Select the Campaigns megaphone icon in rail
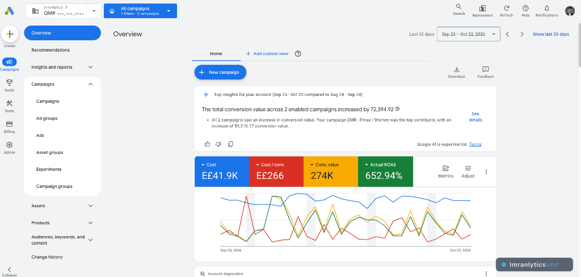The image size is (581, 277). (x=10, y=62)
